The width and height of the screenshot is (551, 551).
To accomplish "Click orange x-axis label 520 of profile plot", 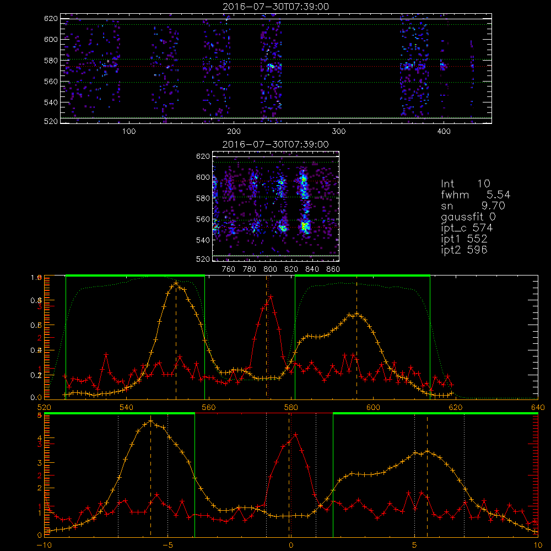I will coord(44,407).
